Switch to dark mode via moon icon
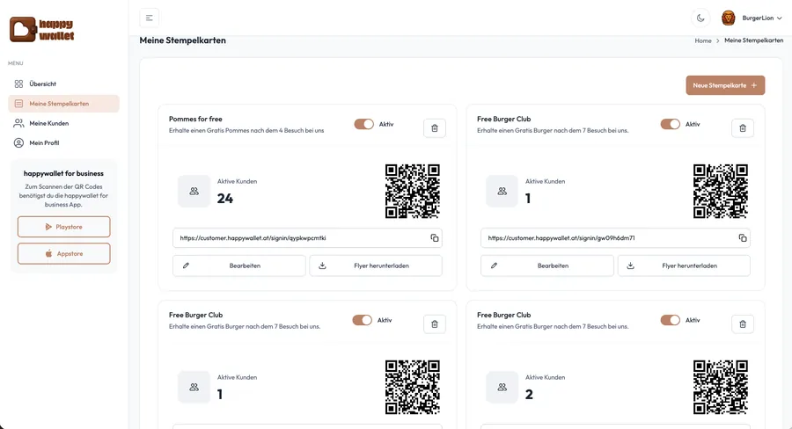 coord(700,18)
